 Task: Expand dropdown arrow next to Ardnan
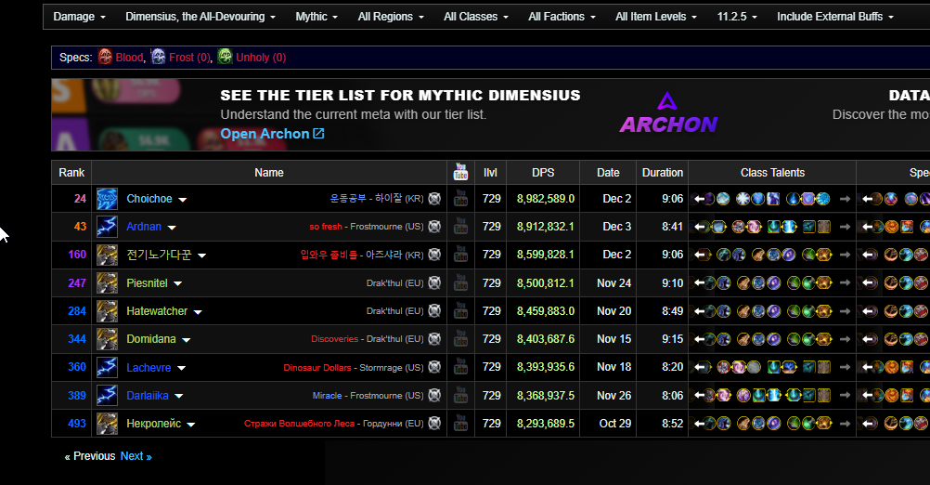(x=172, y=228)
